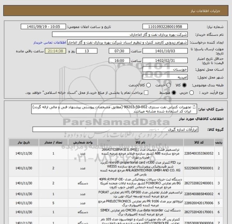This screenshot has height=224, width=232.
Task: Toggle the اسناد خزانه اسلامی payment checkbox
Action: 146,93
